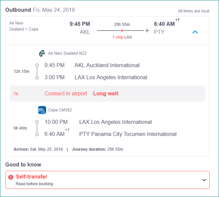
Task: Select the Copa CM362 flight label
Action: pyautogui.click(x=60, y=110)
